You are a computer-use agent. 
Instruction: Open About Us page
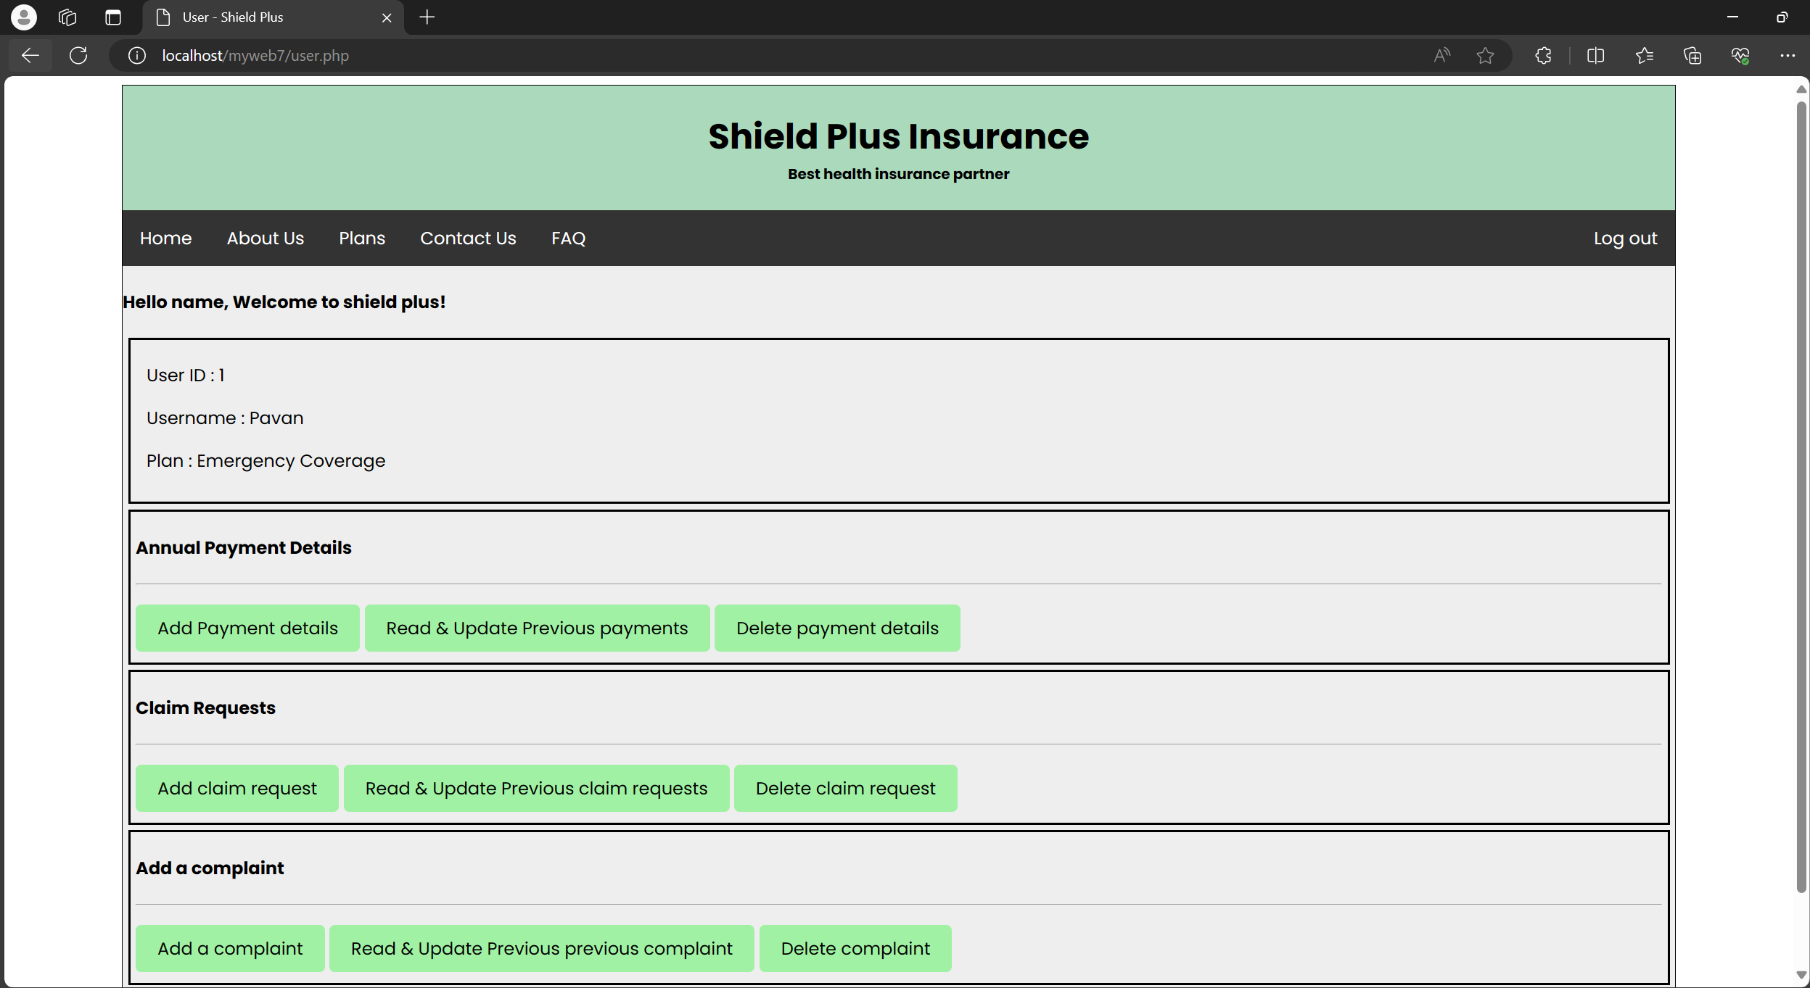(266, 238)
